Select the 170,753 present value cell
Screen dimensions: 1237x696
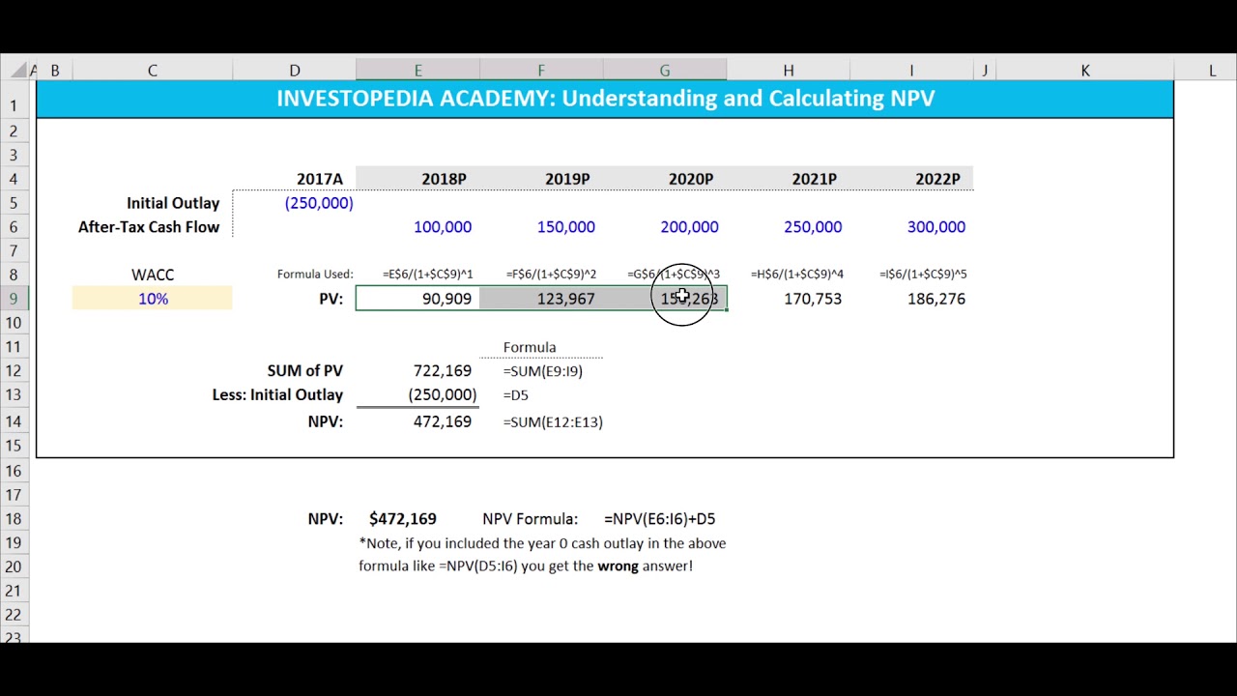[x=789, y=299]
